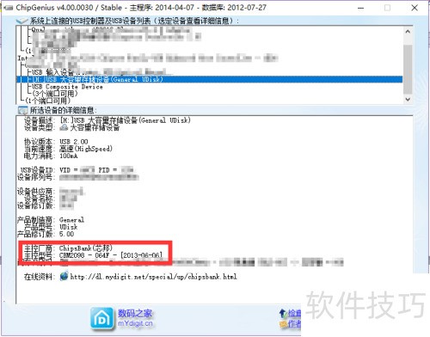Click the 产品制造商 General line
The image size is (430, 337).
51,220
